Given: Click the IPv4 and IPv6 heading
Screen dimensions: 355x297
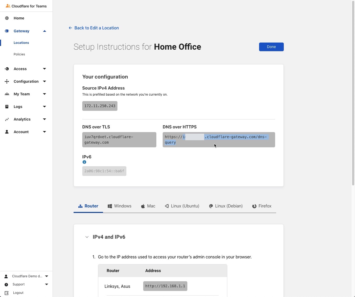Looking at the screenshot, I should coord(109,237).
